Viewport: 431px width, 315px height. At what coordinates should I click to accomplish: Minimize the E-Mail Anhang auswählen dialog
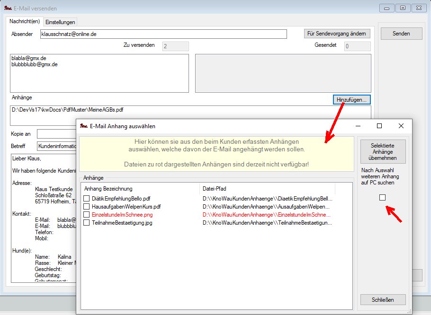[x=358, y=126]
